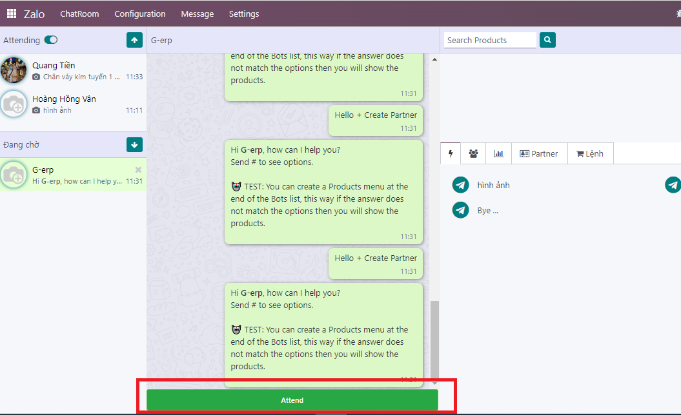Click the partially visible send icon at right edge
The width and height of the screenshot is (681, 415).
673,185
